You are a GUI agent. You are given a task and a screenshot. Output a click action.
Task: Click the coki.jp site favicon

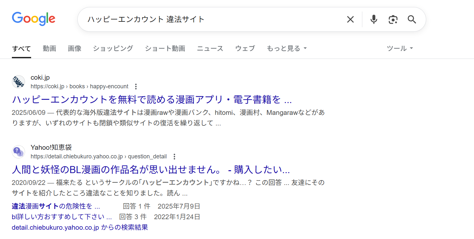click(18, 82)
